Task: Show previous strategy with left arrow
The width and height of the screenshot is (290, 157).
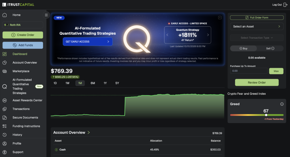Action: click(167, 35)
